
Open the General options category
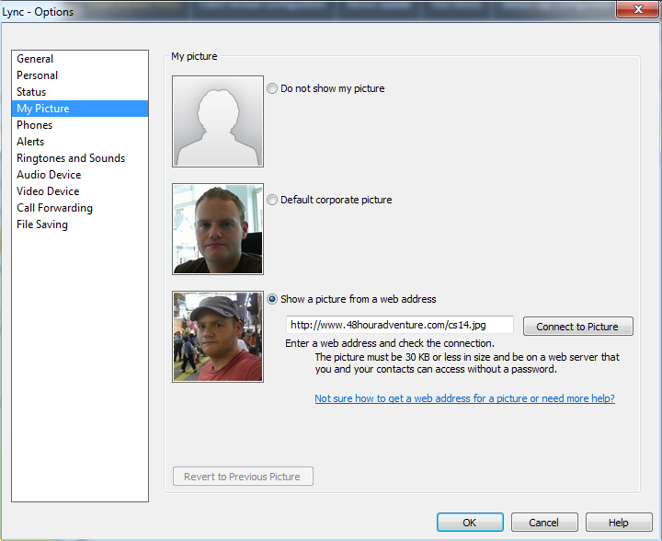[x=80, y=59]
